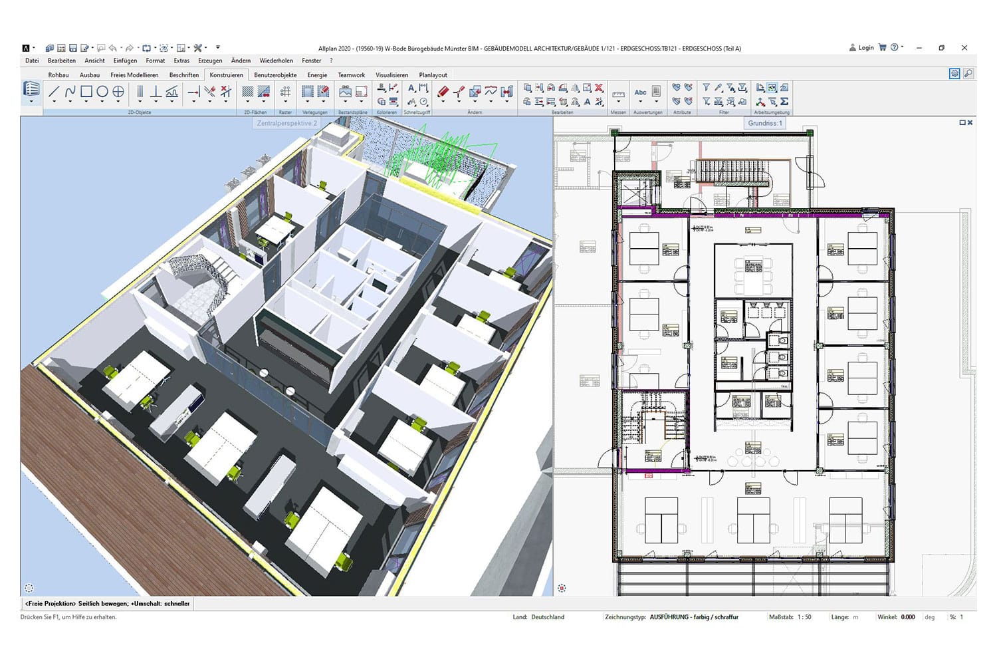Select the Line drawing tool
997x665 pixels.
point(54,92)
